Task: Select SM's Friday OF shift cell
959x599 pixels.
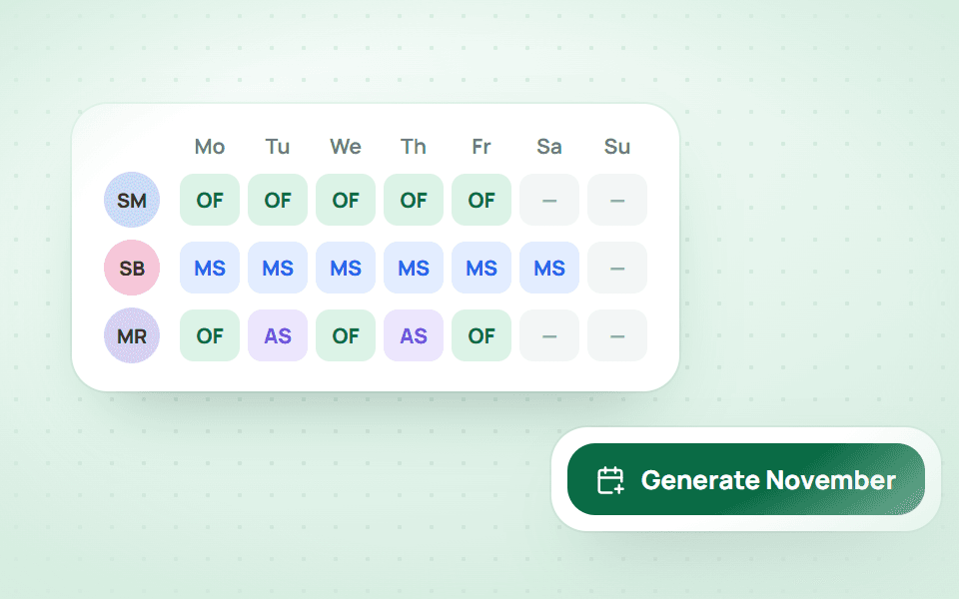Action: coord(481,200)
